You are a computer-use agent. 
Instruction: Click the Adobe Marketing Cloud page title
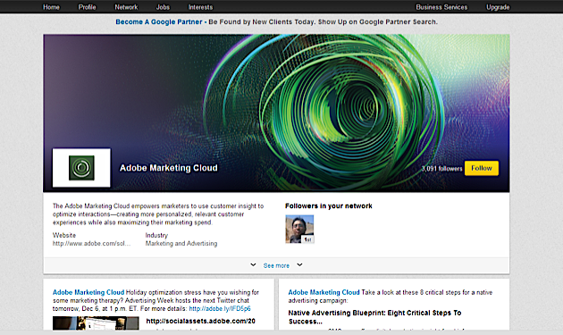click(168, 168)
